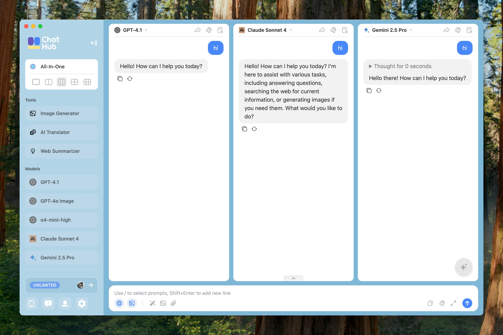Image resolution: width=503 pixels, height=335 pixels.
Task: Open the All-In-One view
Action: click(61, 67)
